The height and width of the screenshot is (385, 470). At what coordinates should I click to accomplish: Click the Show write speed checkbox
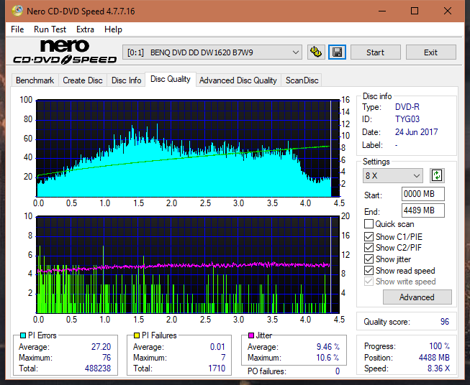click(x=369, y=282)
